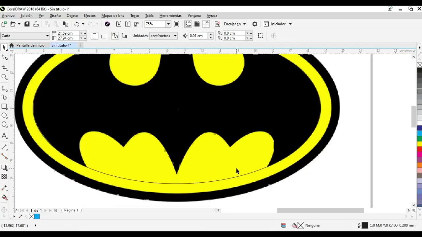422x237 pixels.
Task: Set page orientation to landscape
Action: [104, 36]
